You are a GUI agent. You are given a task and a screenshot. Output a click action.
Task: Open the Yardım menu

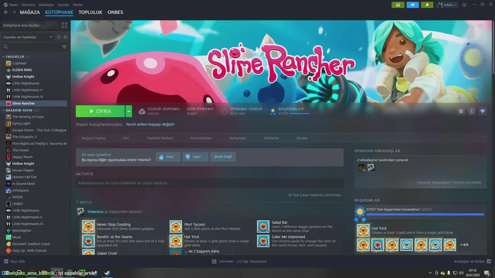77,5
